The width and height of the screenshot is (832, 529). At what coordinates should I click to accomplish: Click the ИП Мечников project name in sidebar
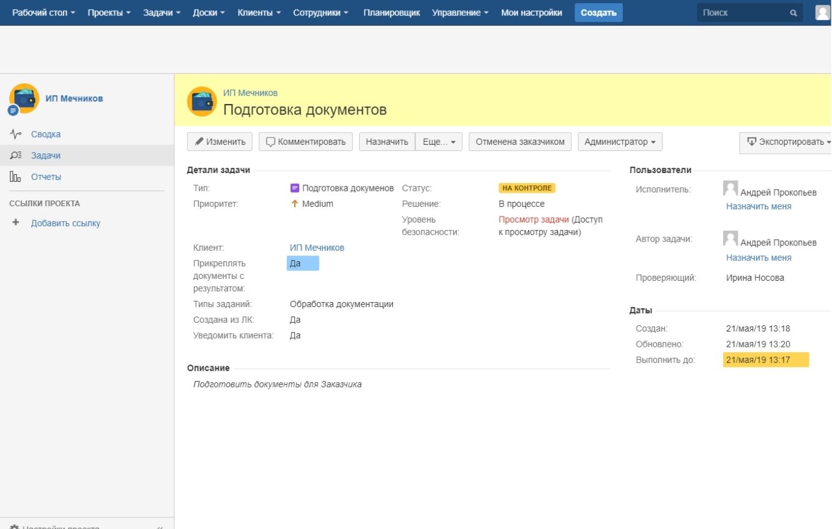coord(74,98)
